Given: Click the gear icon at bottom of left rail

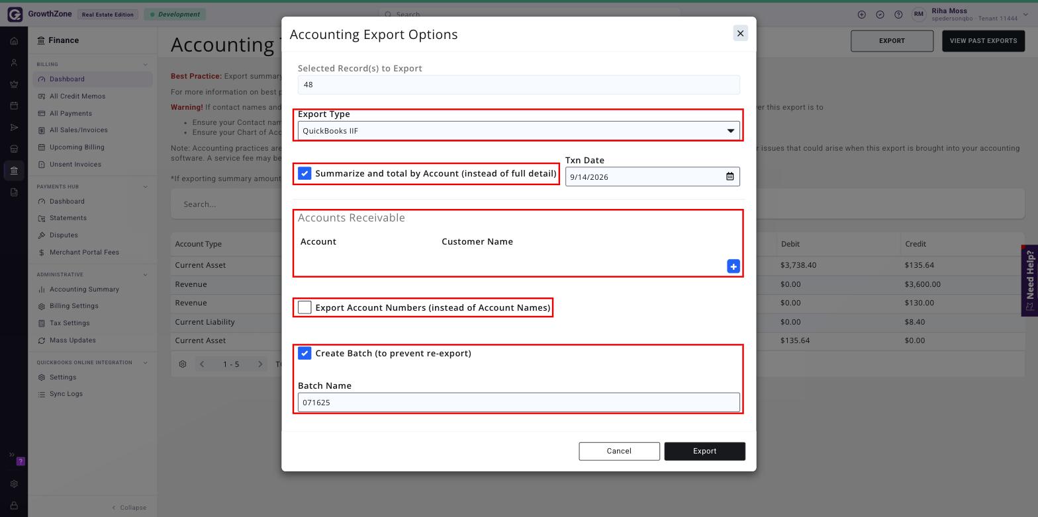Looking at the screenshot, I should [14, 484].
